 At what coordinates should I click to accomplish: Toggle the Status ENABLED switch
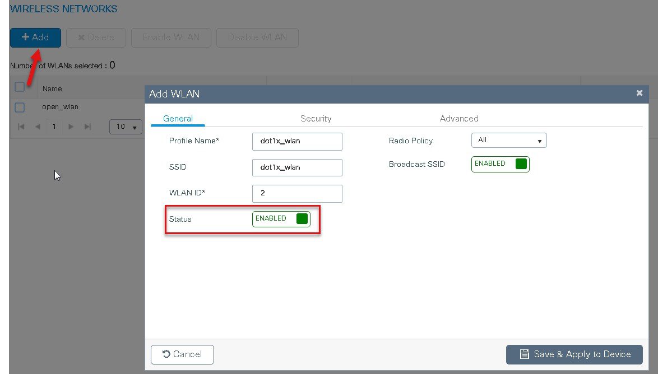[281, 219]
